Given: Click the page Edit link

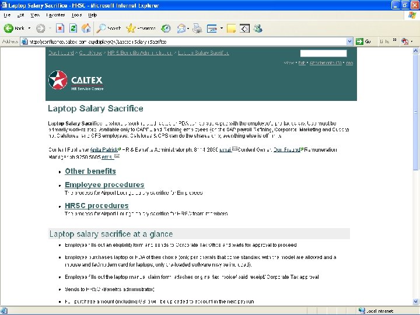Looking at the screenshot, I should 302,63.
